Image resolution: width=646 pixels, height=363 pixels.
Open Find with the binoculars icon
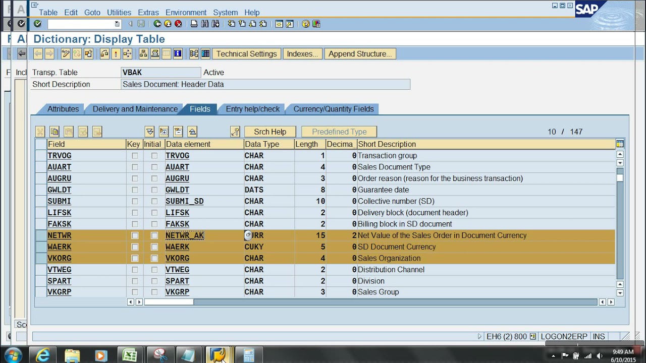[205, 24]
